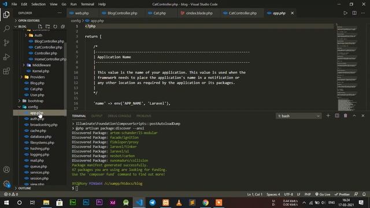This screenshot has width=370, height=208.
Task: Change end of line sequence LF
Action: (299, 194)
